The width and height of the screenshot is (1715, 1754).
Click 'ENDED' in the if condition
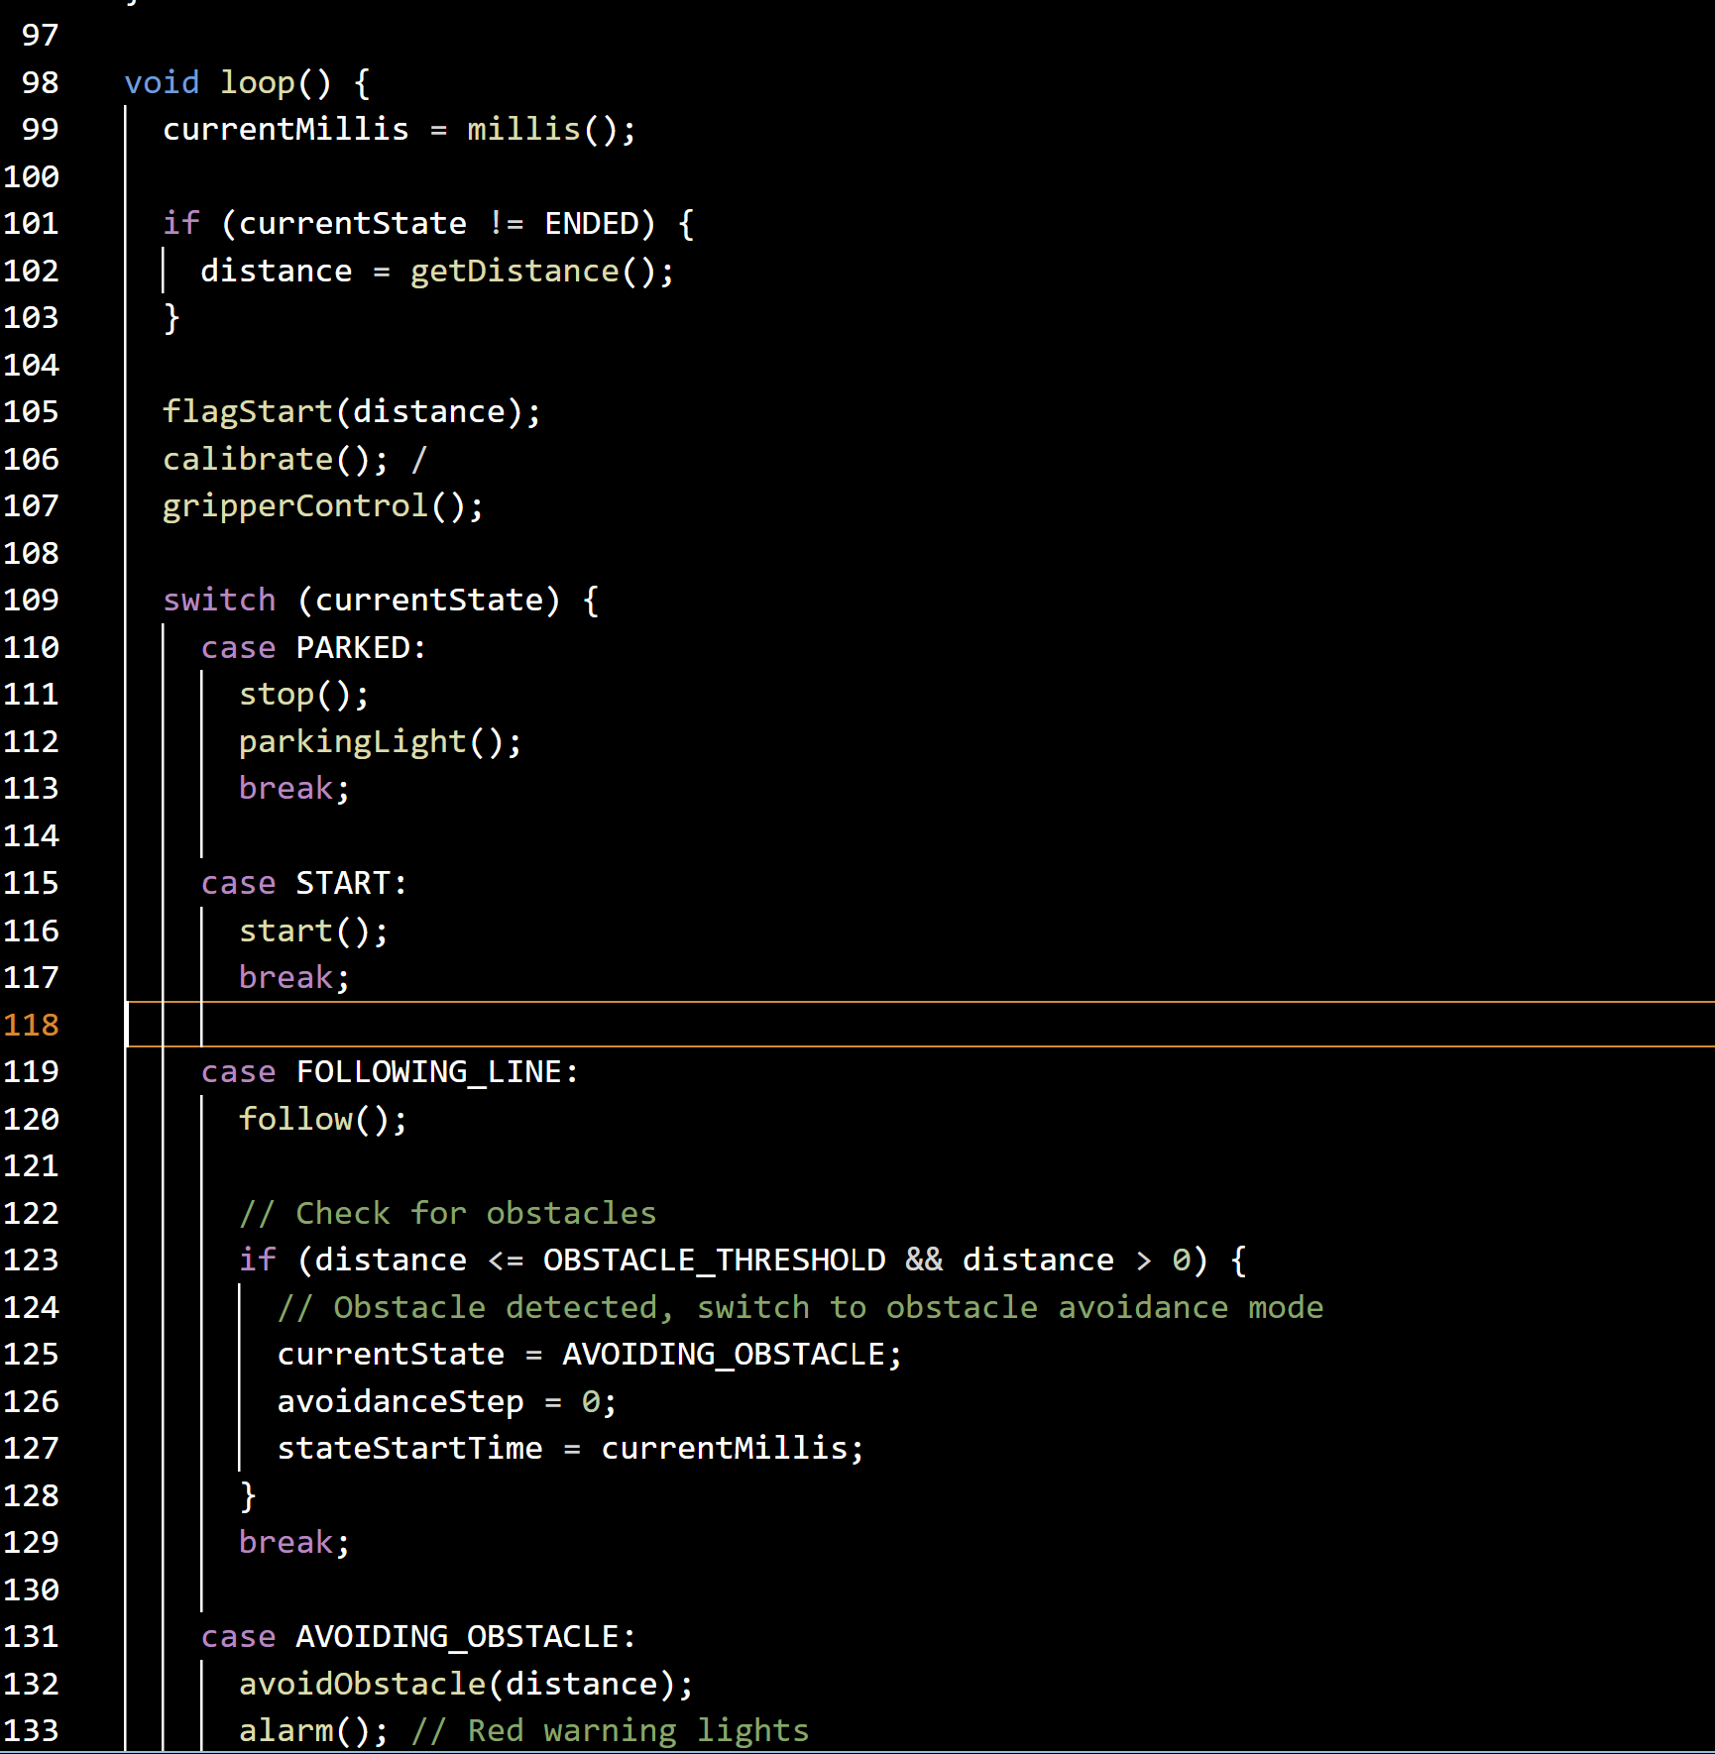tap(592, 223)
